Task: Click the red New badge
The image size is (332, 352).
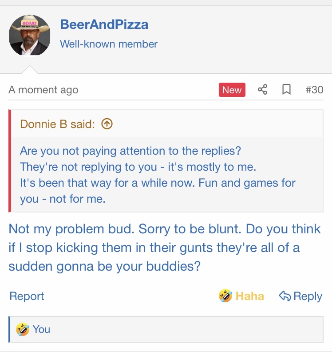Action: (x=232, y=90)
